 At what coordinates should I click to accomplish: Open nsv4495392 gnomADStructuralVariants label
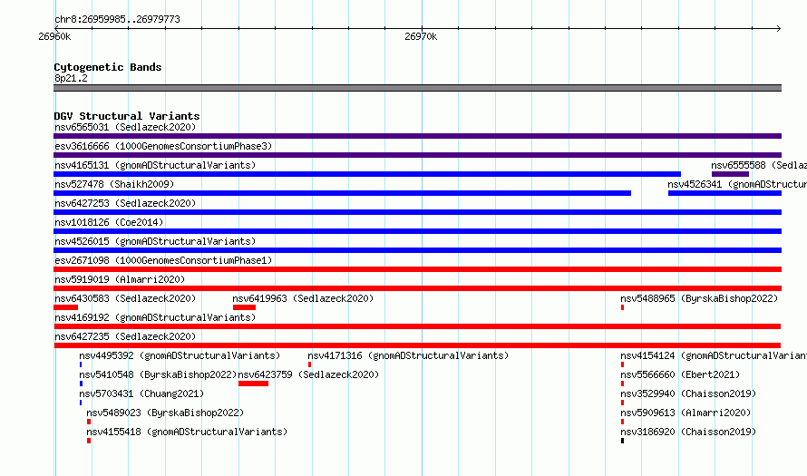coord(180,355)
